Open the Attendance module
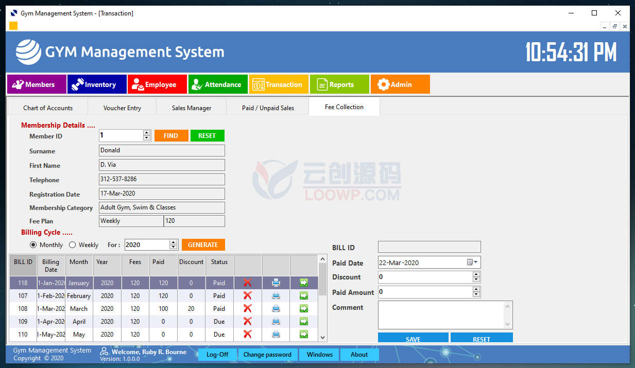Viewport: 635px width, 368px height. tap(218, 84)
